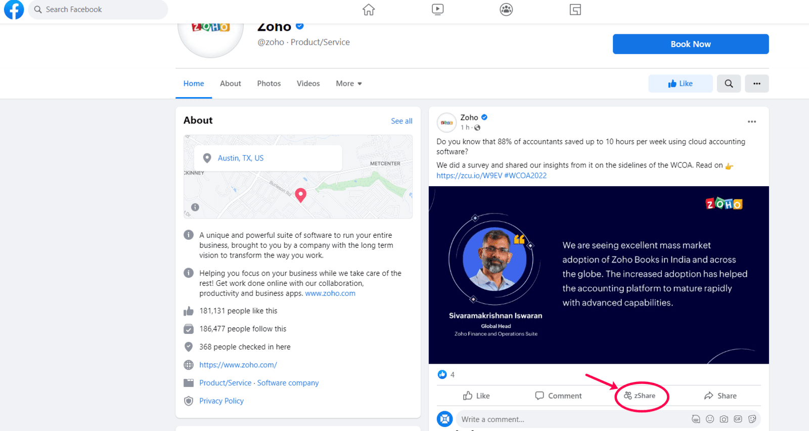The width and height of the screenshot is (809, 431).
Task: Click the info icon on the map
Action: [195, 207]
